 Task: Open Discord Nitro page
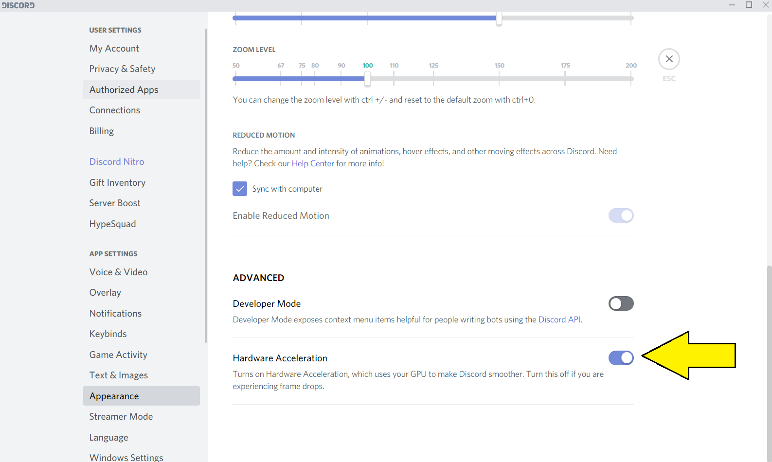pos(142,161)
